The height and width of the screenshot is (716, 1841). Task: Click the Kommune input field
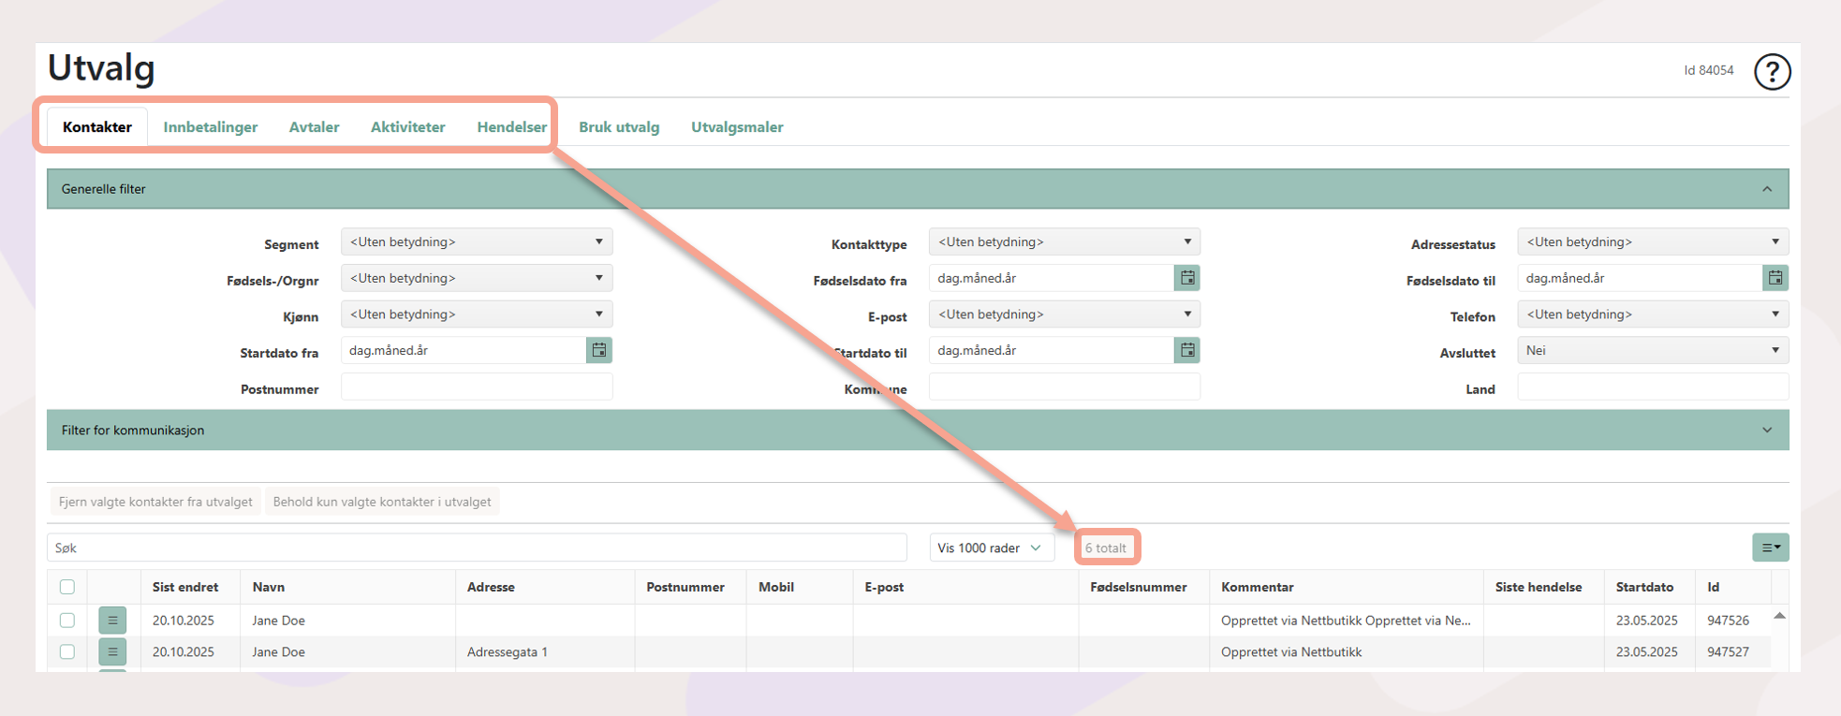1065,387
